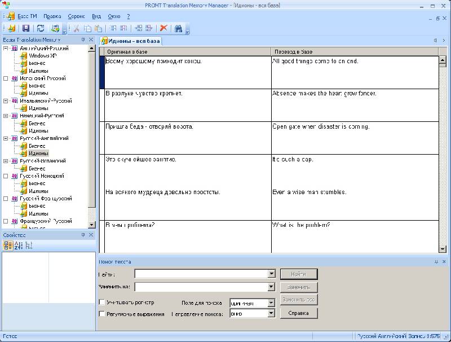Click the Найти button
Viewport: 451px width, 342px height.
click(x=299, y=274)
